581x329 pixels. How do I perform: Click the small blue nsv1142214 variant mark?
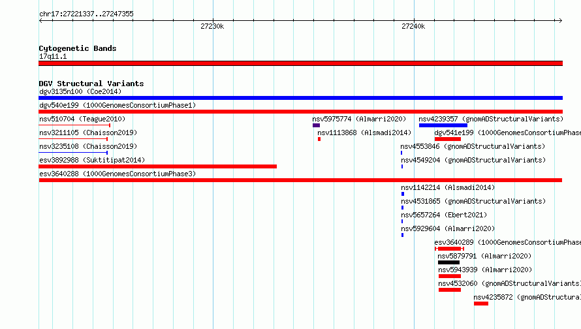[x=403, y=194]
